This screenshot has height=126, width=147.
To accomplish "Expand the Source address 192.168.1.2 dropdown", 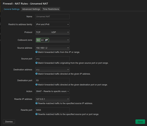I will 53,48.
